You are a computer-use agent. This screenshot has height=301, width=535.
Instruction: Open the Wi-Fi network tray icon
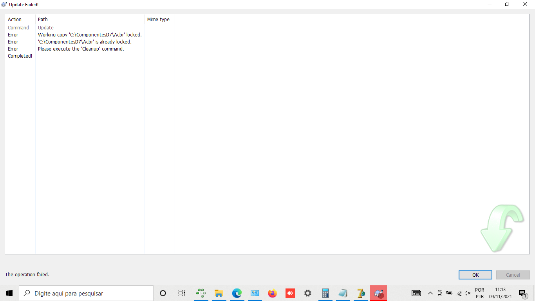coord(459,293)
